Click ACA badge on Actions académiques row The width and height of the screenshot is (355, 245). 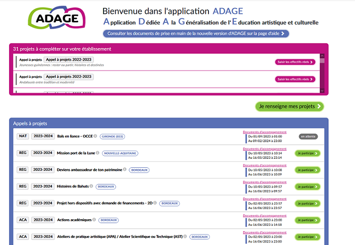click(23, 220)
